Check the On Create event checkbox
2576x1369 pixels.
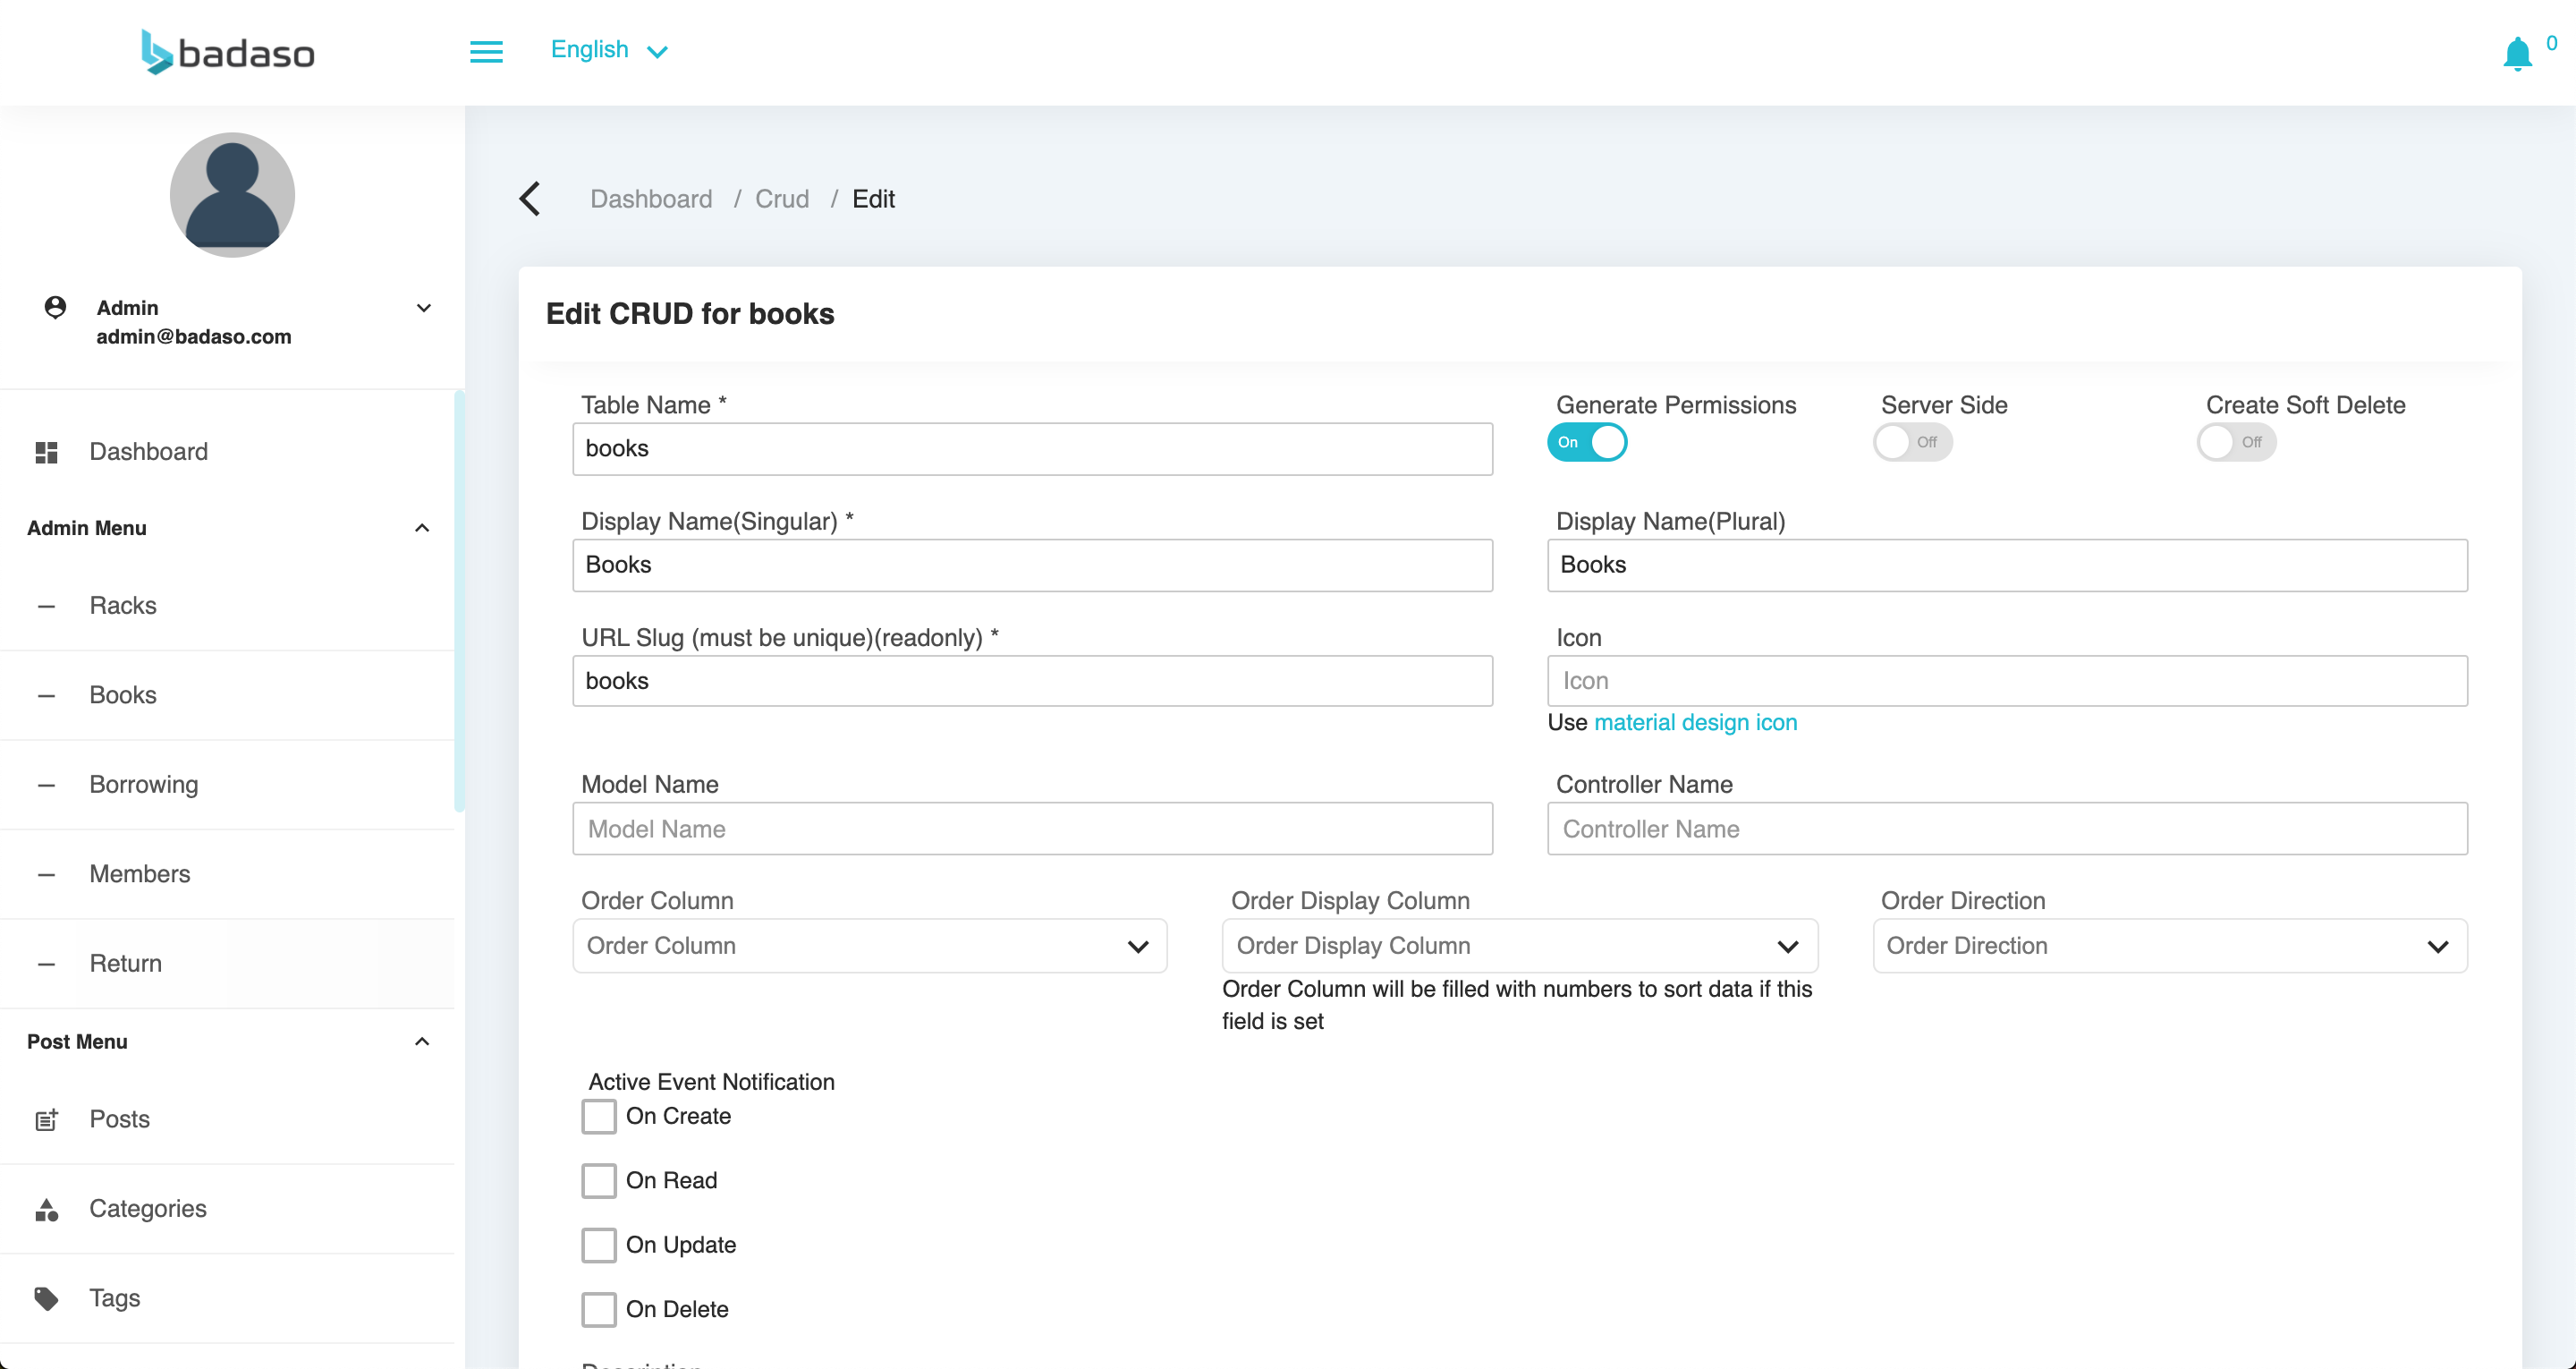tap(598, 1117)
